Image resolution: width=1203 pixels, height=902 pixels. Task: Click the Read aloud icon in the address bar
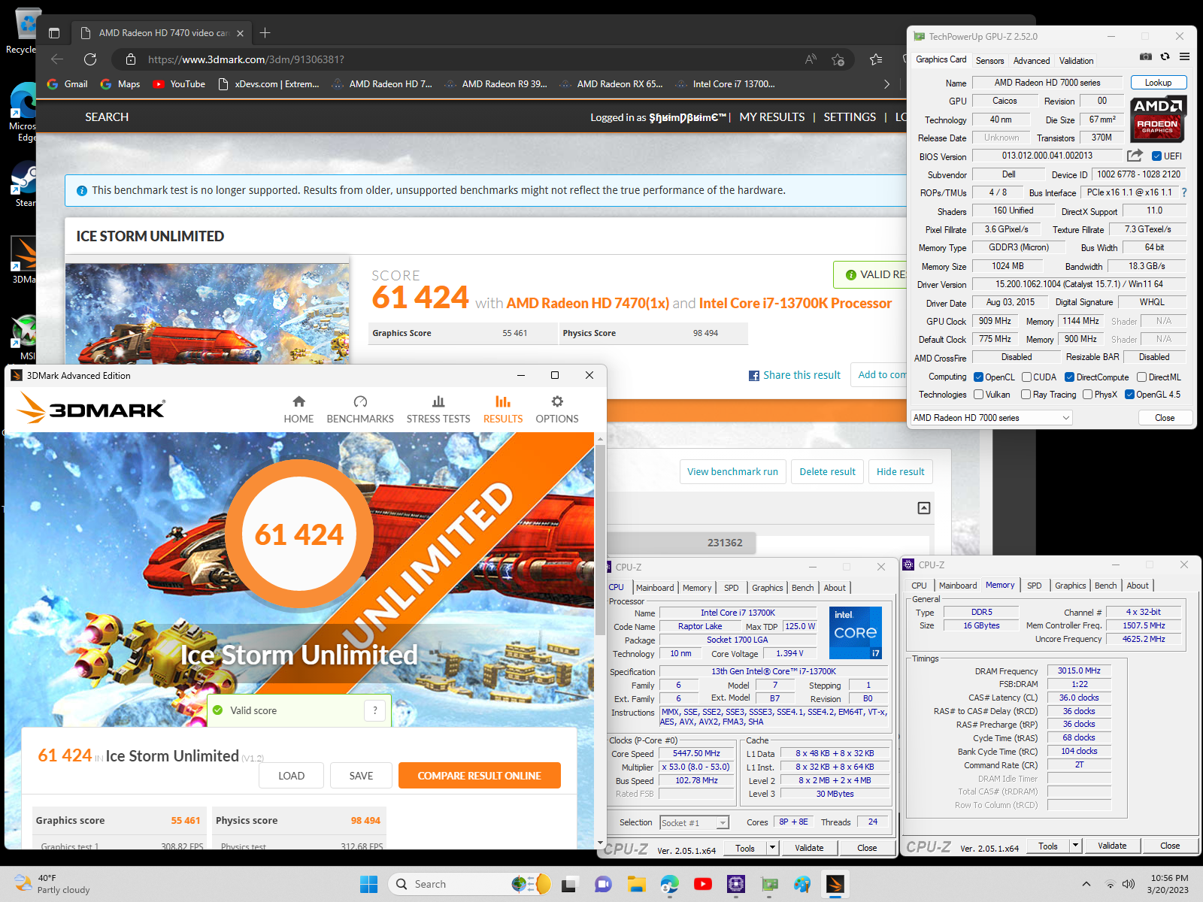(x=811, y=59)
